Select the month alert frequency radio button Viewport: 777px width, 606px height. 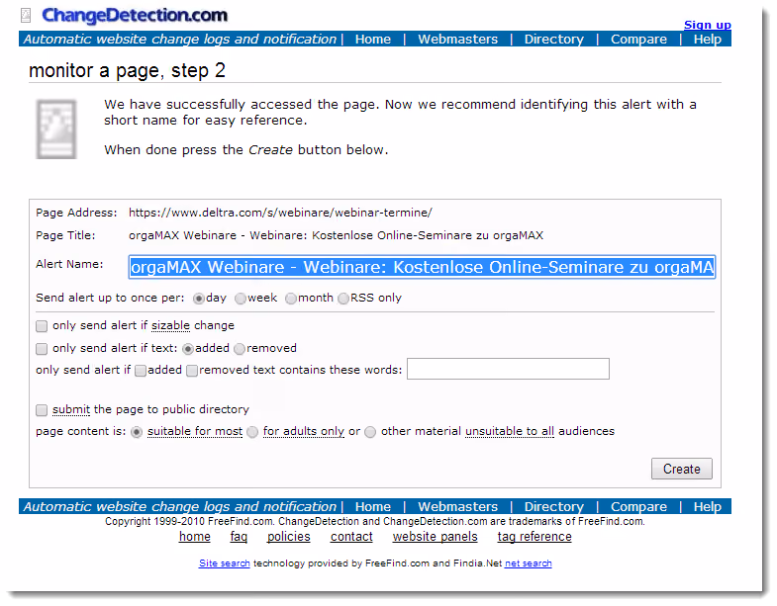tap(291, 299)
